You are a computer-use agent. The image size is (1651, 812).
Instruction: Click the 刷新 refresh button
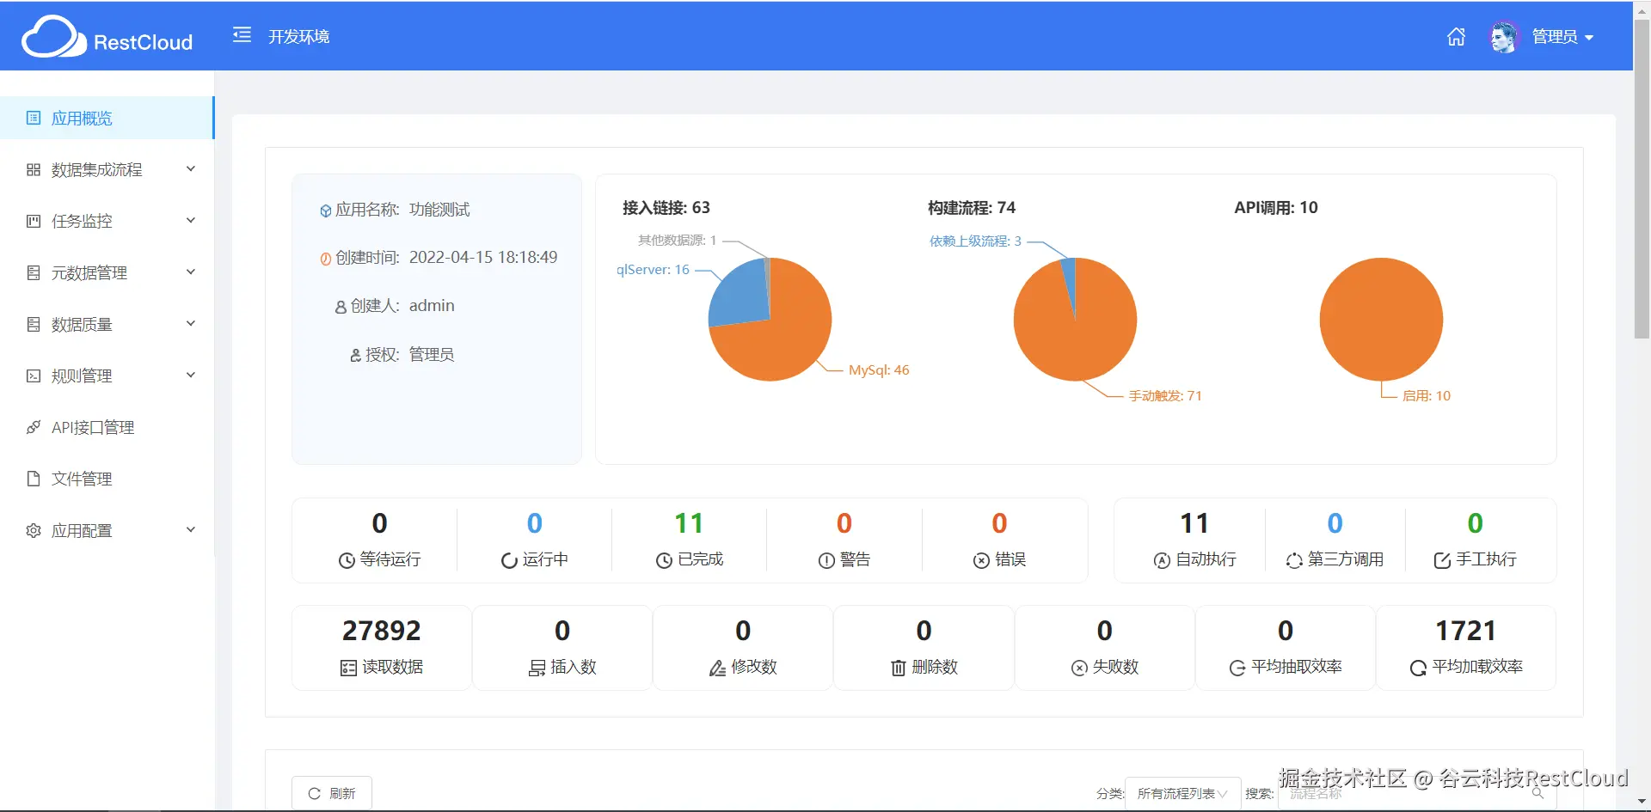coord(332,793)
